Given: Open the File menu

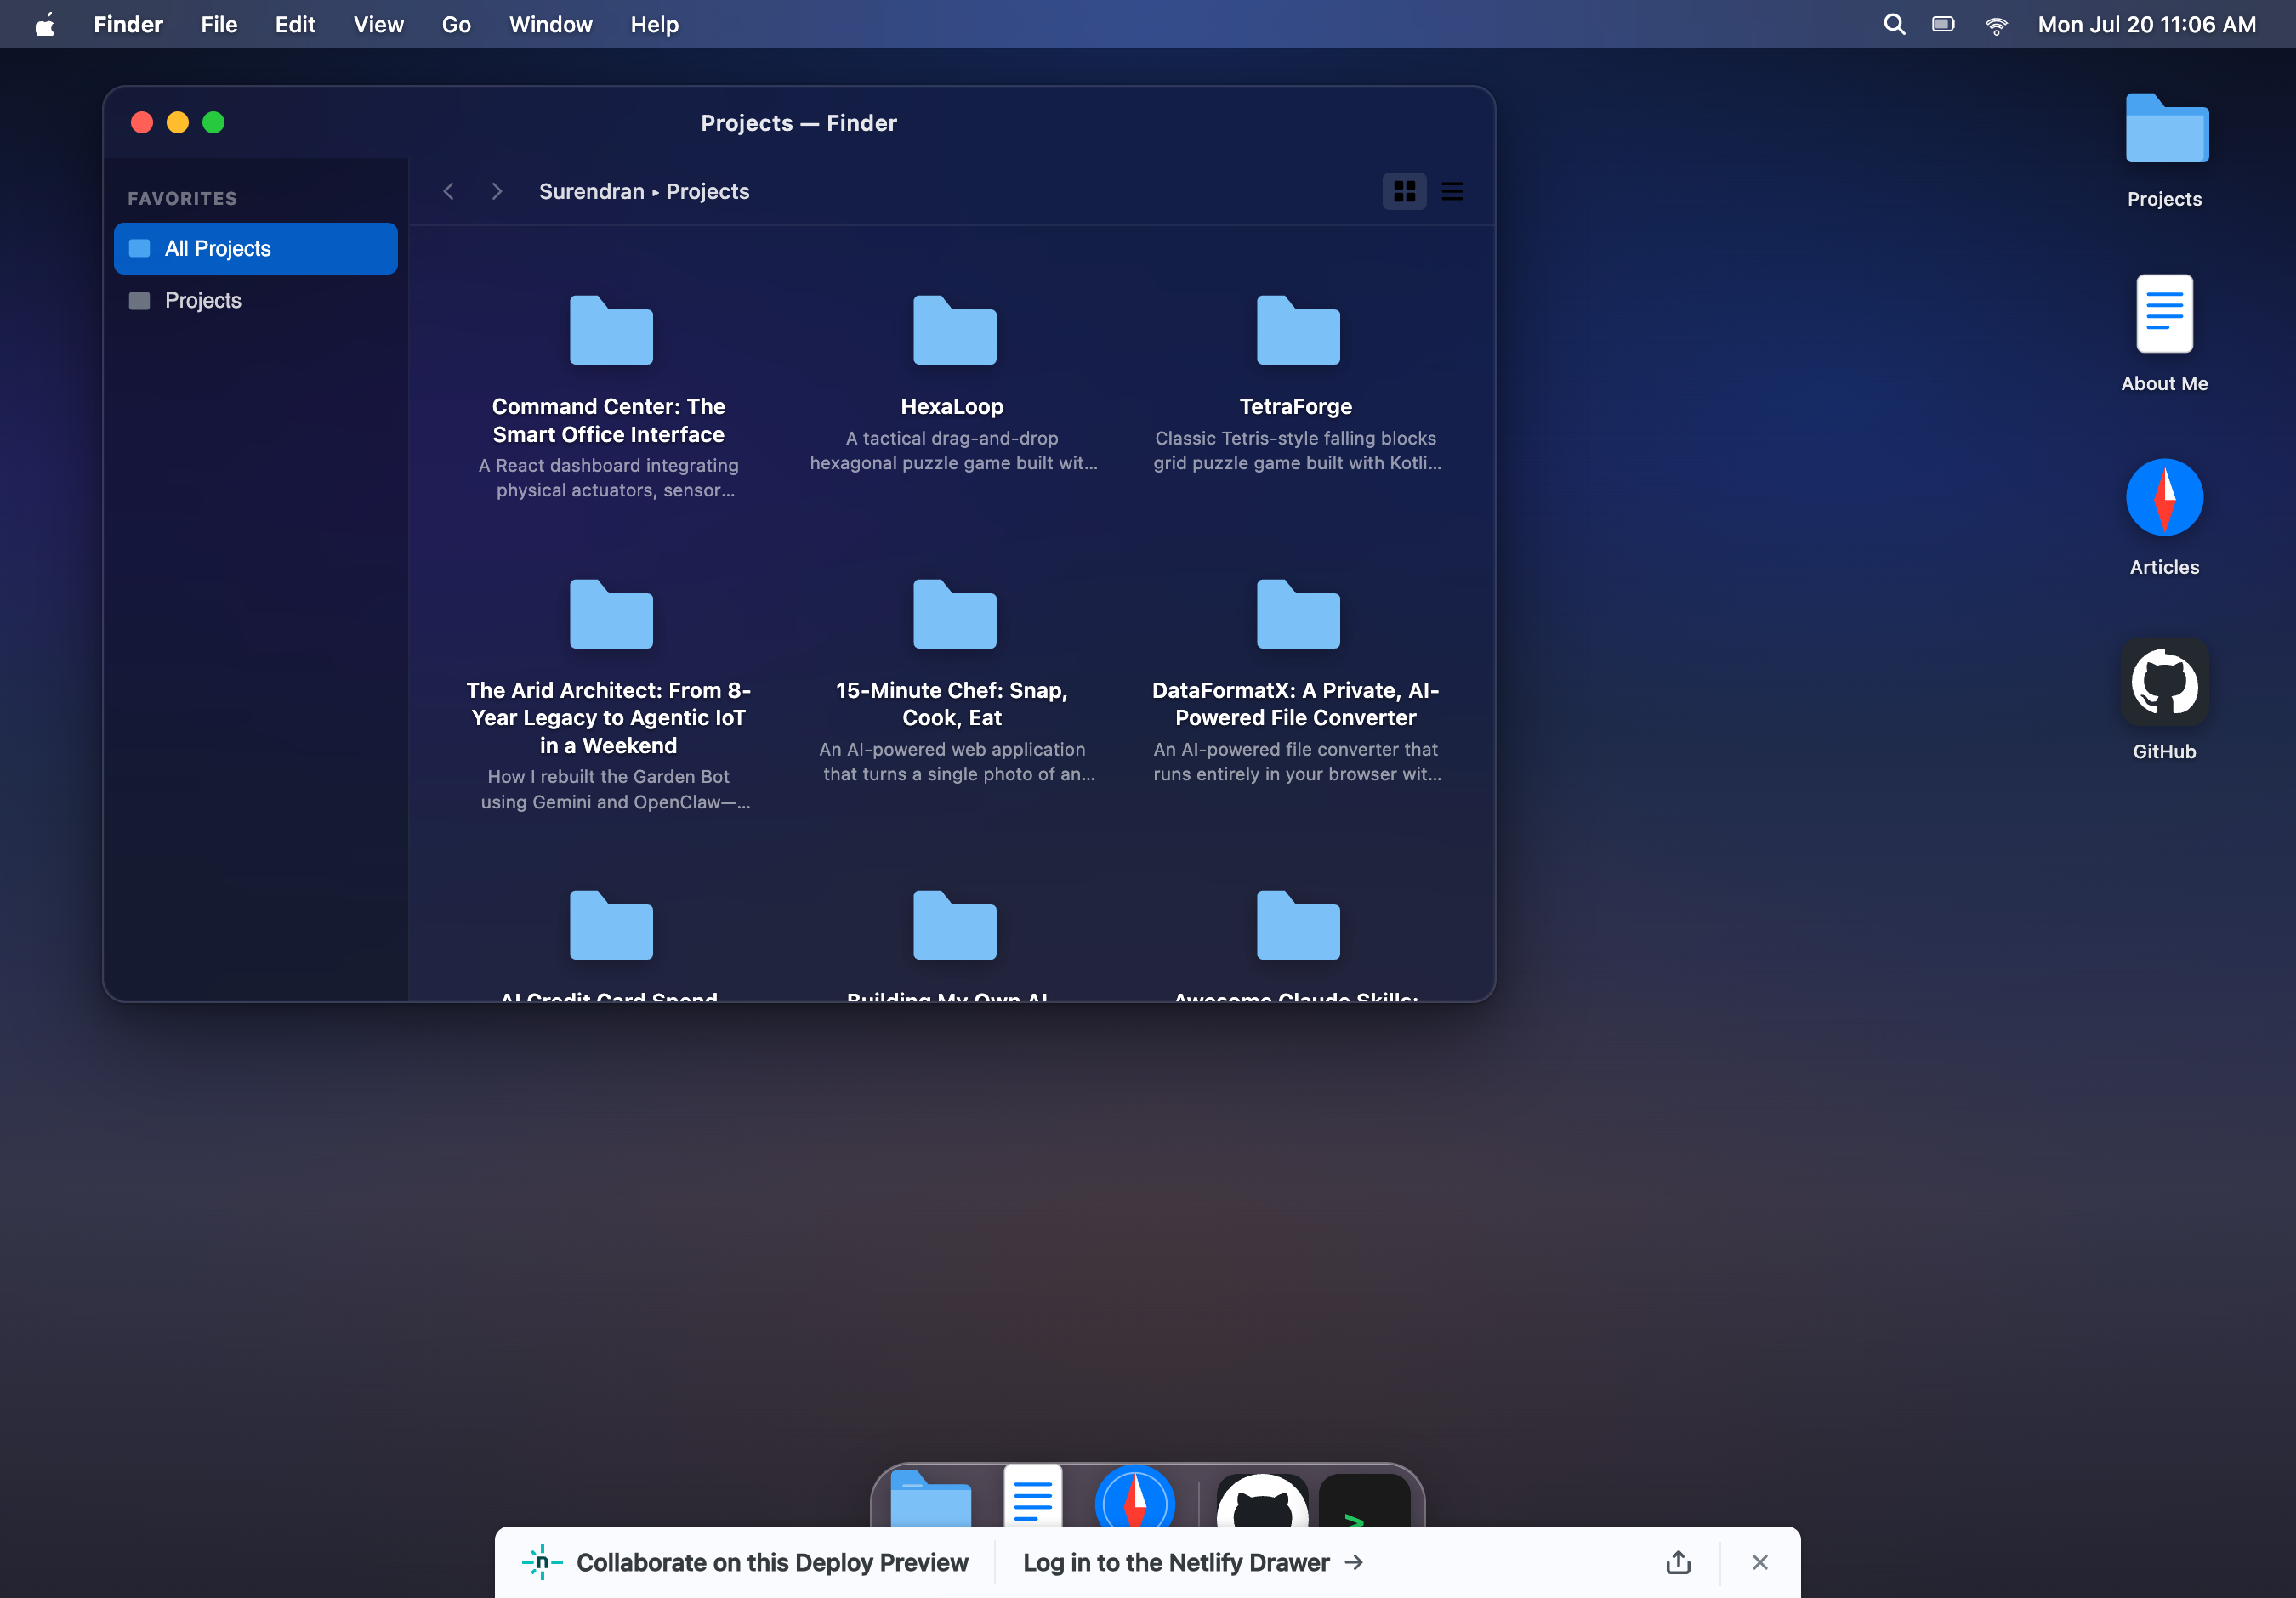Looking at the screenshot, I should click(219, 24).
